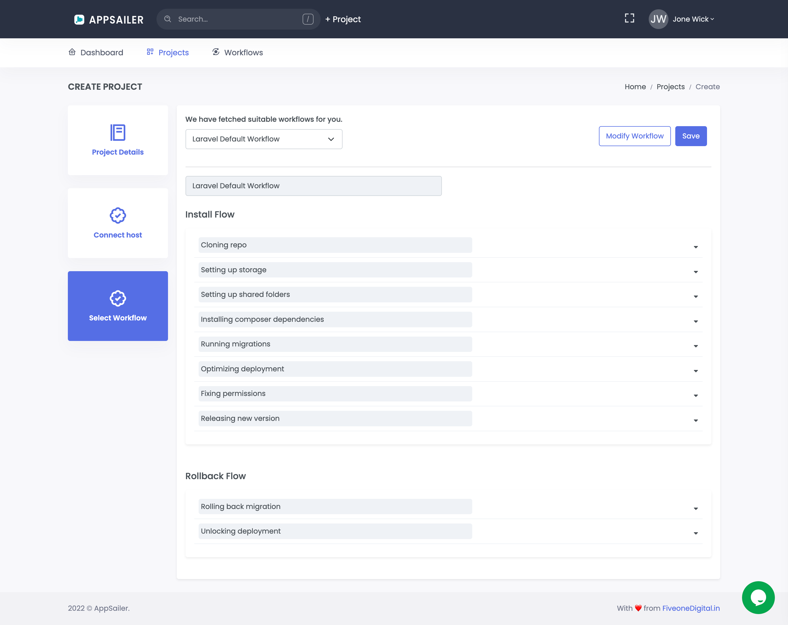Click the Save button

tap(691, 136)
